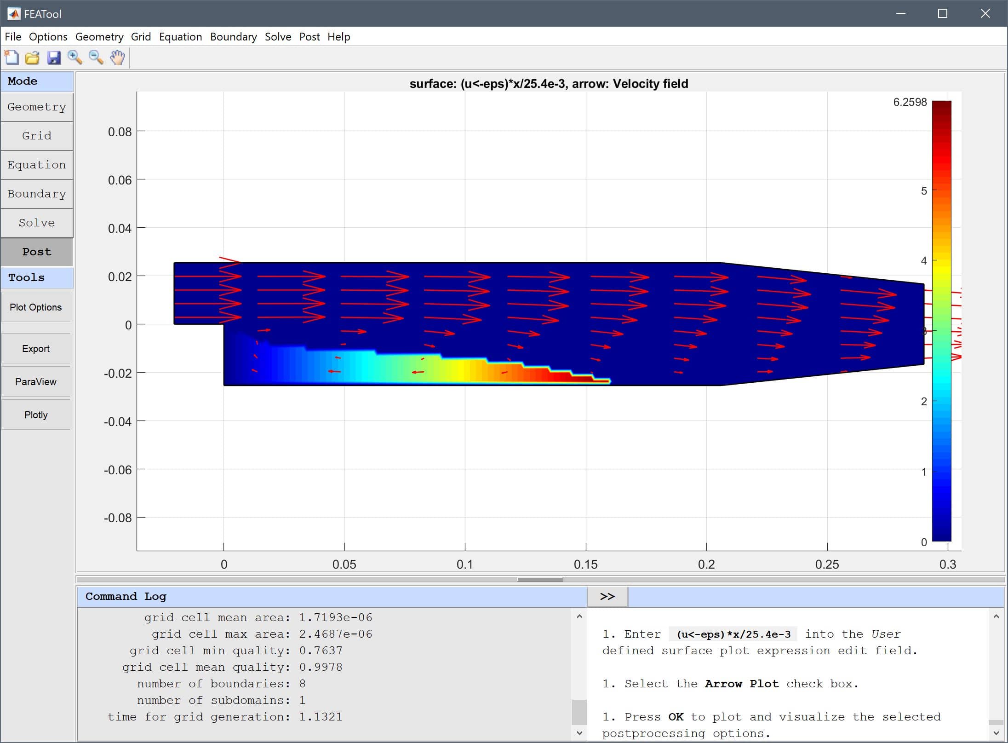This screenshot has height=743, width=1008.
Task: Click the Tools panel header
Action: [37, 277]
